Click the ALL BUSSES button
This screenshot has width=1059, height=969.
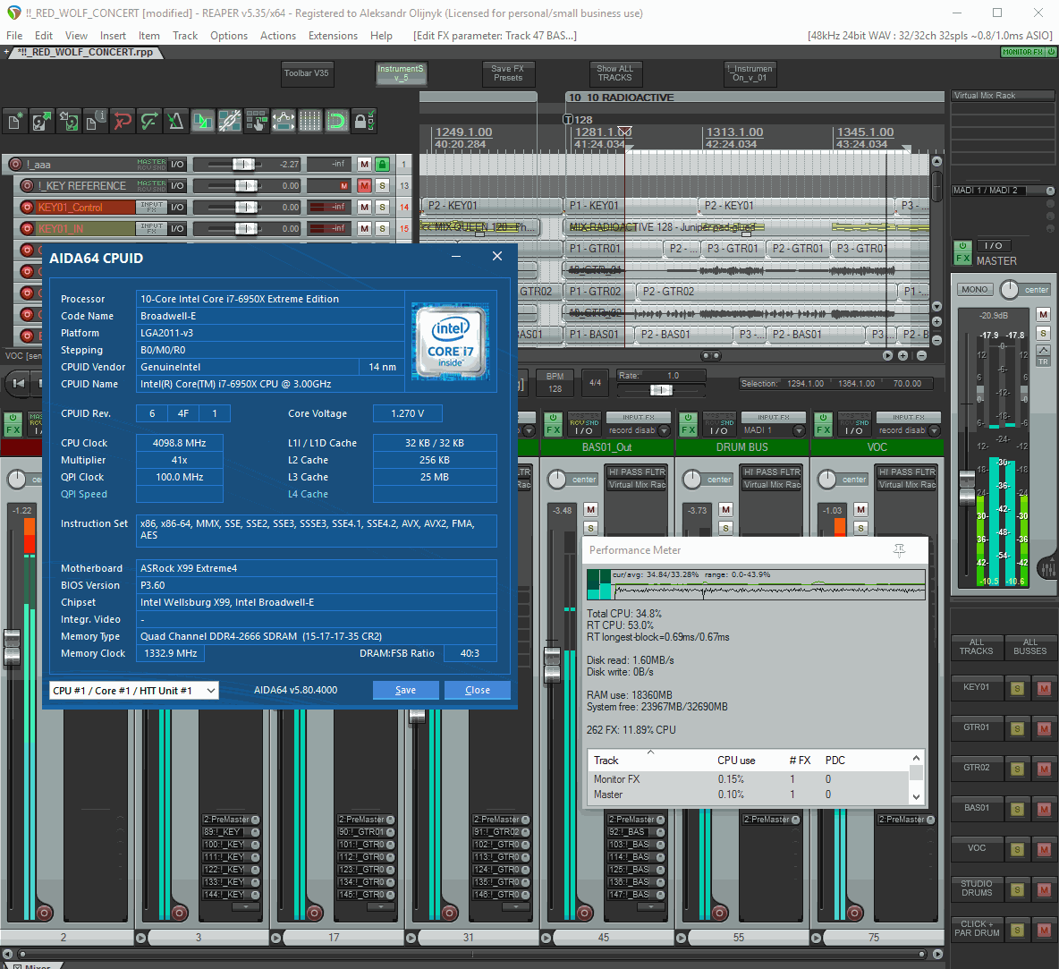pyautogui.click(x=1030, y=647)
